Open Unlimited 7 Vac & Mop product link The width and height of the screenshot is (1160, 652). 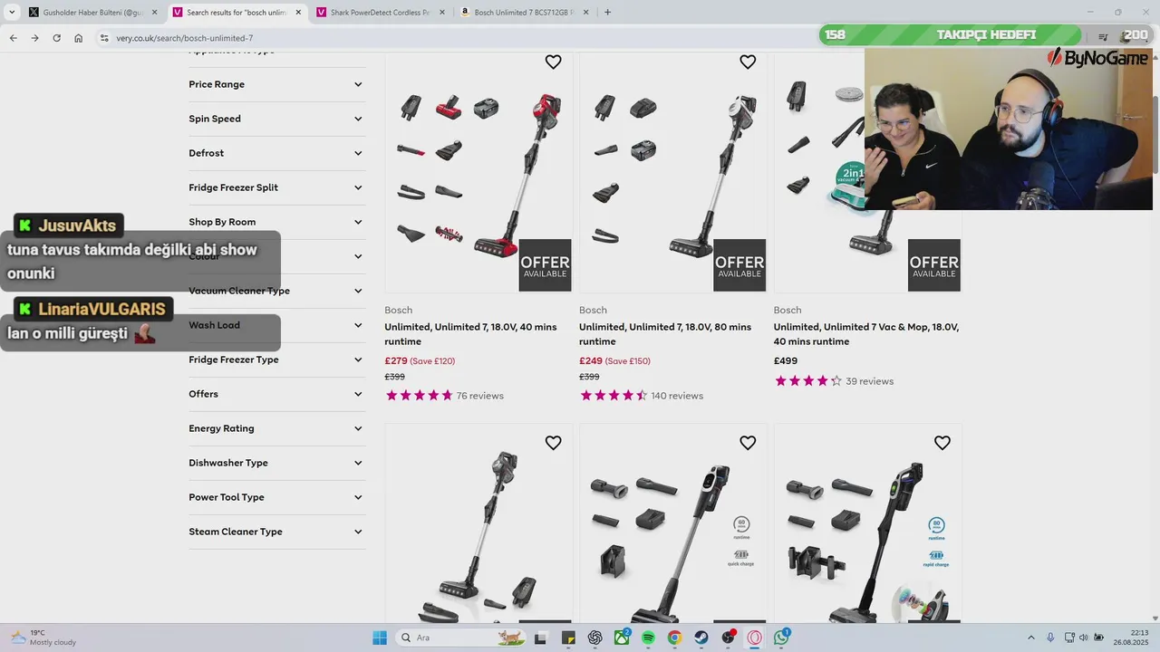pyautogui.click(x=865, y=334)
